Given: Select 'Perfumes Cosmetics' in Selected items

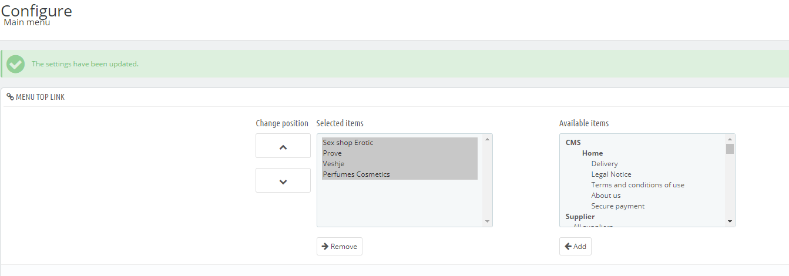Looking at the screenshot, I should point(356,174).
